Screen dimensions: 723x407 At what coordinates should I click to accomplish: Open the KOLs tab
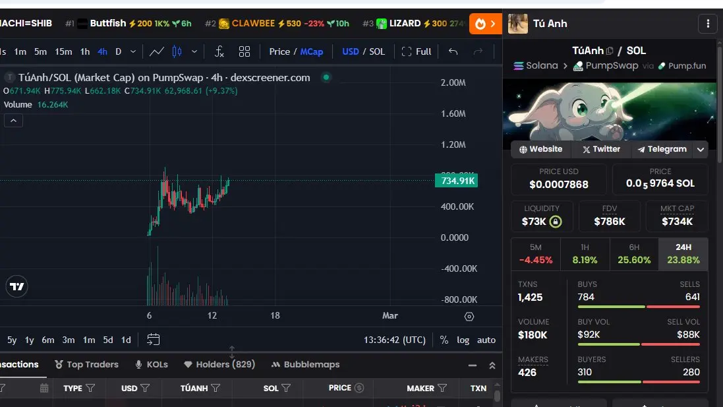click(152, 365)
